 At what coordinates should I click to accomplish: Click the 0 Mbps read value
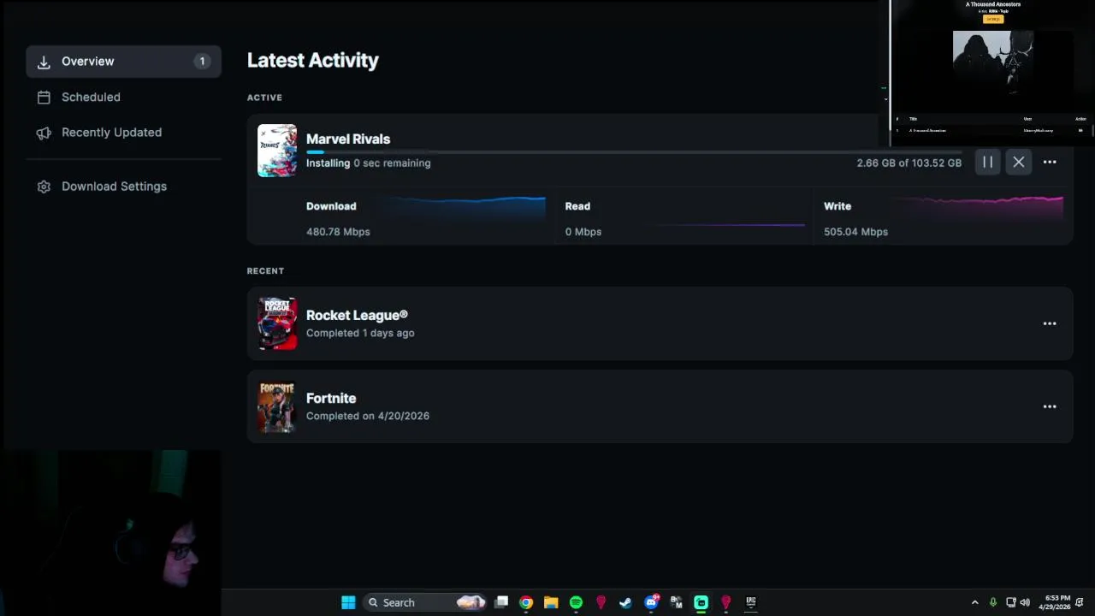[x=583, y=232]
